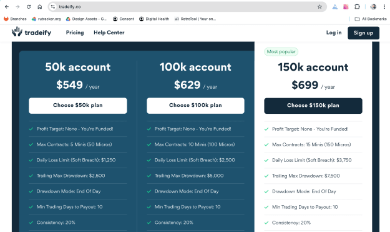Open the All Bookmarks folder
Screen dimensions: 390x232
(x=371, y=19)
